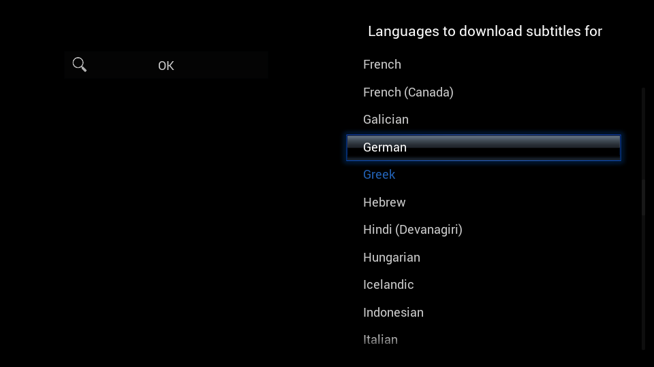
Task: Click the magnifying glass search icon
Action: 79,65
